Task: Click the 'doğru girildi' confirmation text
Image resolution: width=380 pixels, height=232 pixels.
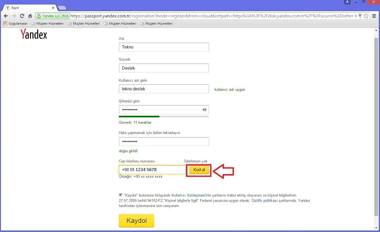Action: coord(128,151)
